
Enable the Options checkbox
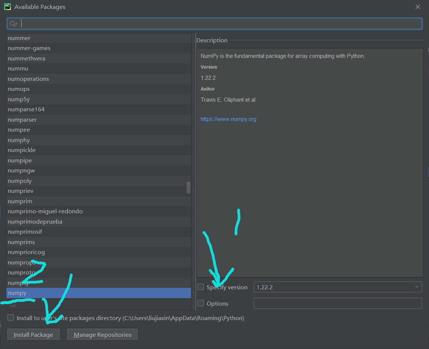(200, 303)
